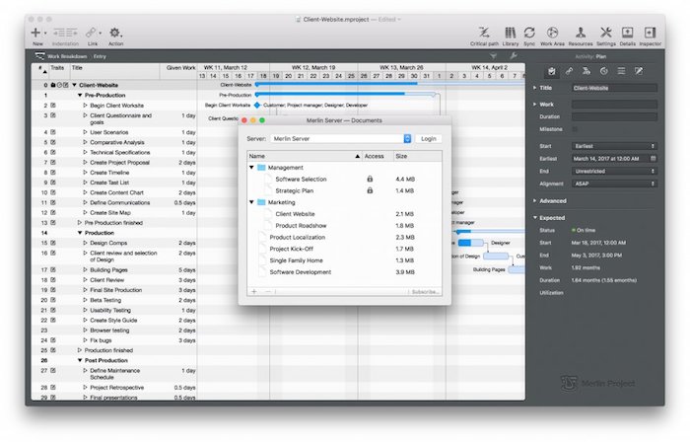Click the New (+) toolbar icon
Image resolution: width=690 pixels, height=442 pixels.
click(x=36, y=33)
